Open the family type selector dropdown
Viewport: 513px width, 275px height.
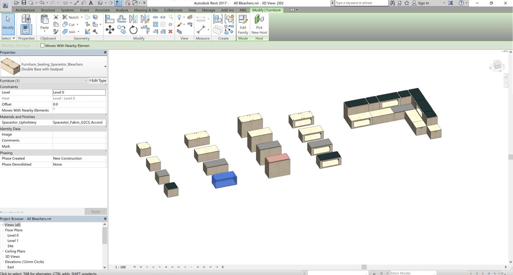tap(105, 67)
